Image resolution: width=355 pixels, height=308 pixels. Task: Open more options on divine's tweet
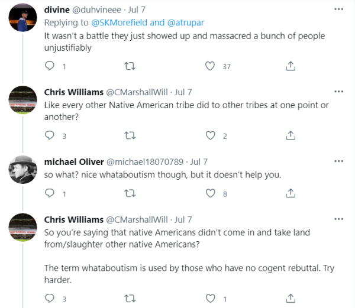tap(338, 9)
